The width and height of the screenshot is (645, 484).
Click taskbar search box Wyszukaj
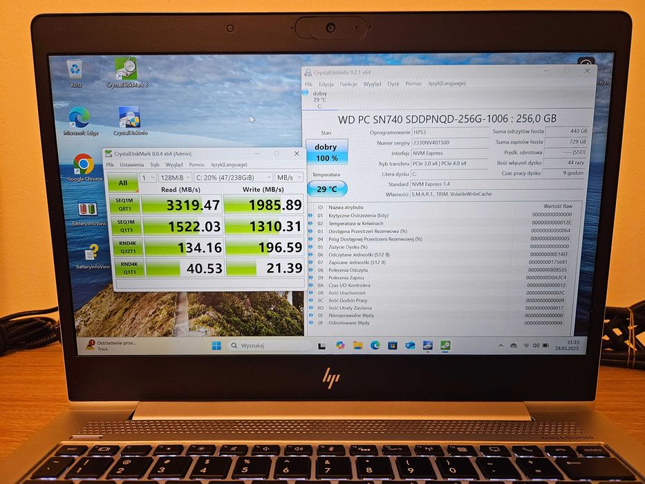[x=270, y=346]
